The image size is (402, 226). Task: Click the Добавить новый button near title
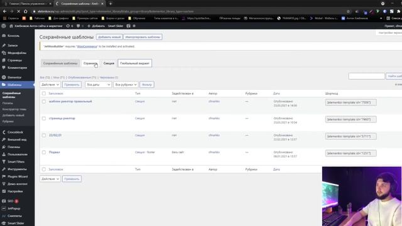tap(109, 37)
